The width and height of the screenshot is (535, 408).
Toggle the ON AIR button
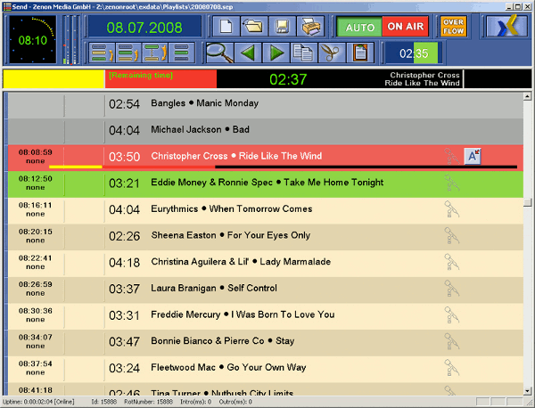[x=406, y=27]
